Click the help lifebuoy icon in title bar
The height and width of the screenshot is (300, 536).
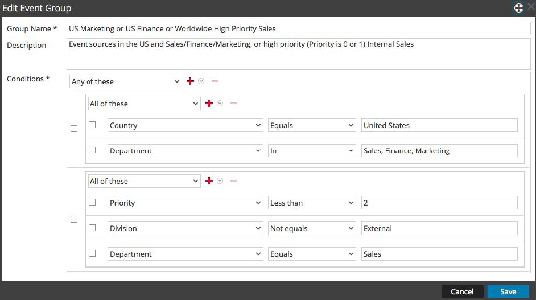click(518, 8)
